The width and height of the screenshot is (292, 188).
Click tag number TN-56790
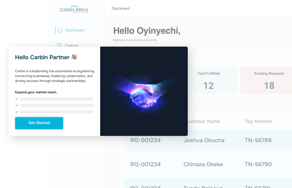tap(258, 164)
